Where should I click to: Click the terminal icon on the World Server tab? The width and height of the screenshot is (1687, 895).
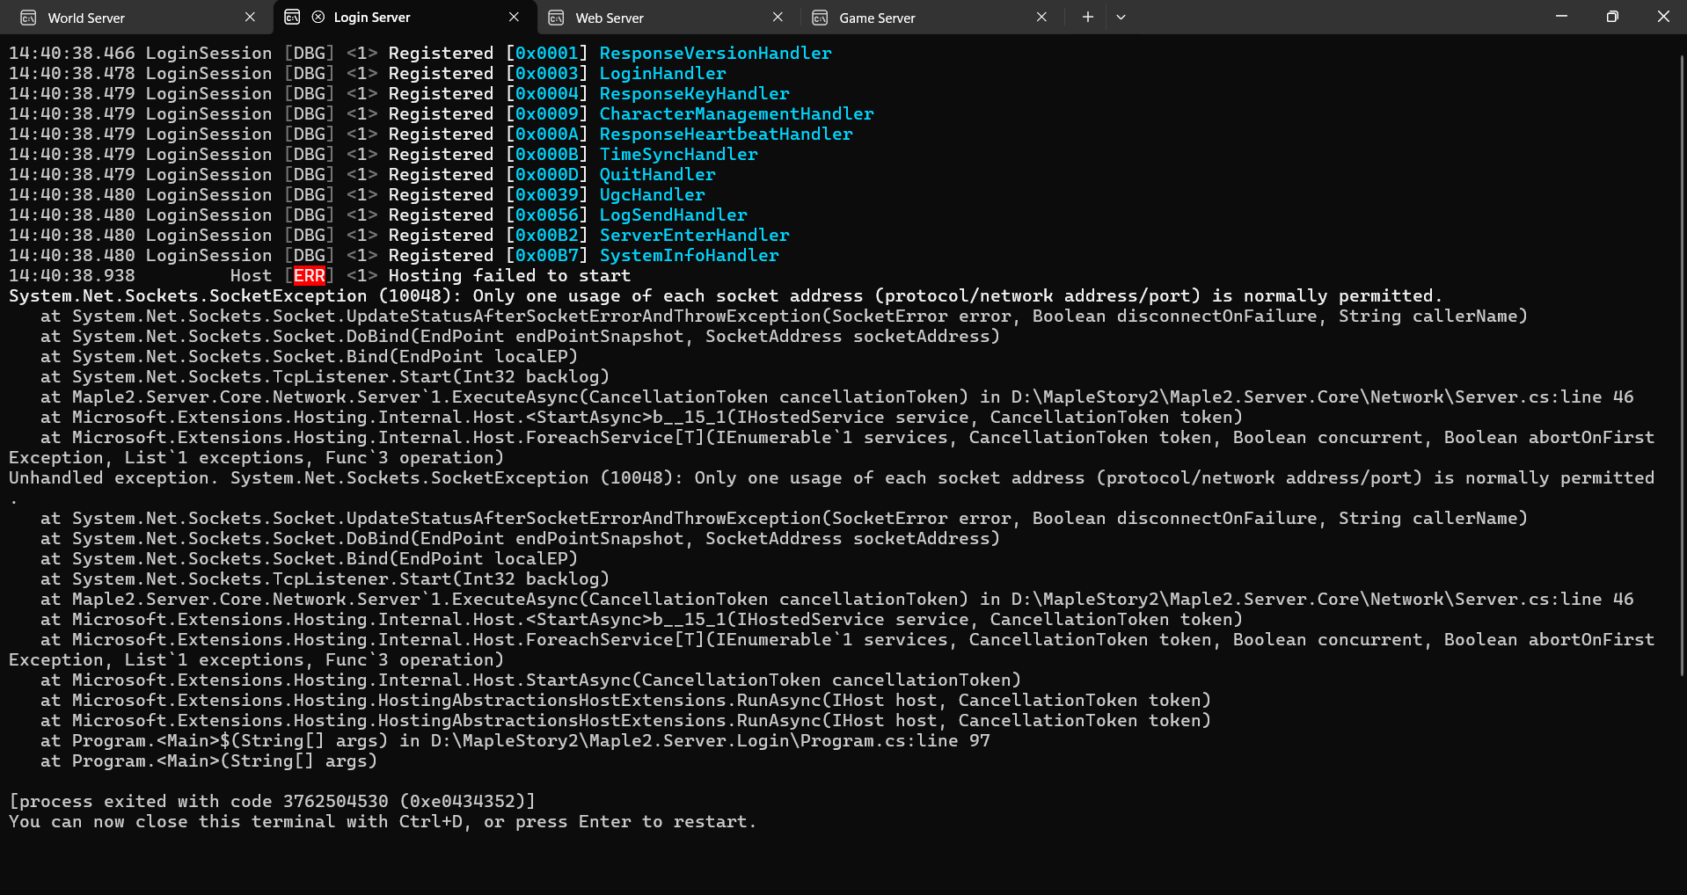(x=28, y=18)
